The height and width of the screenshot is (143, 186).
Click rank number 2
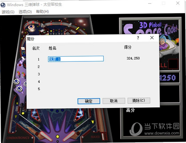(39, 67)
